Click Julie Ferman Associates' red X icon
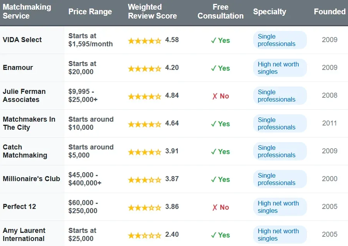This screenshot has height=246, width=348. click(x=215, y=96)
